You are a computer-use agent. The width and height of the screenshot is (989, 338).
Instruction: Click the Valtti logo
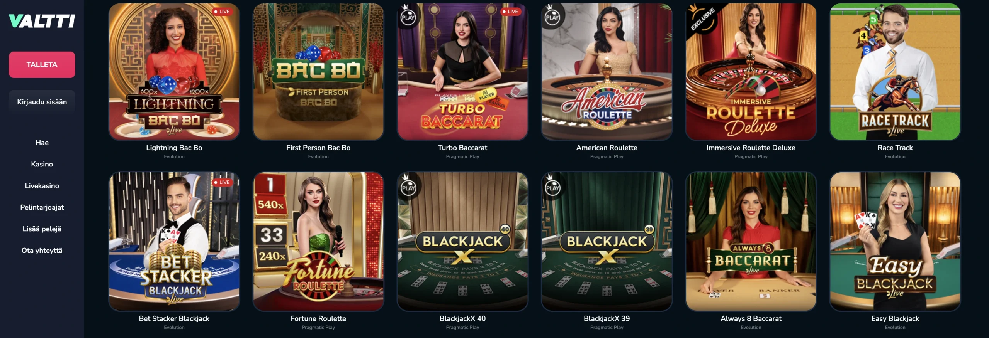tap(42, 21)
